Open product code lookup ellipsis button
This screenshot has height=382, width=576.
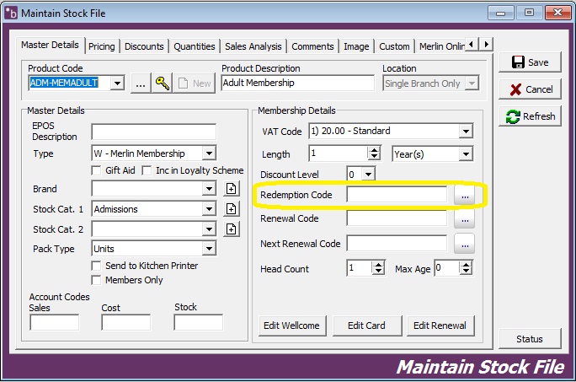coord(141,83)
